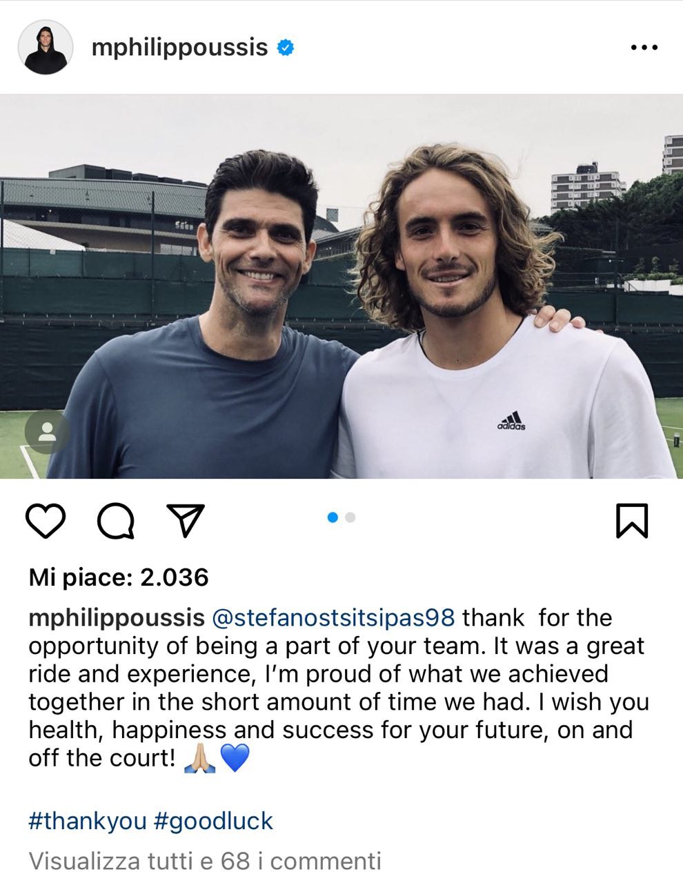
Task: Open comments via speech bubble icon
Action: (116, 521)
